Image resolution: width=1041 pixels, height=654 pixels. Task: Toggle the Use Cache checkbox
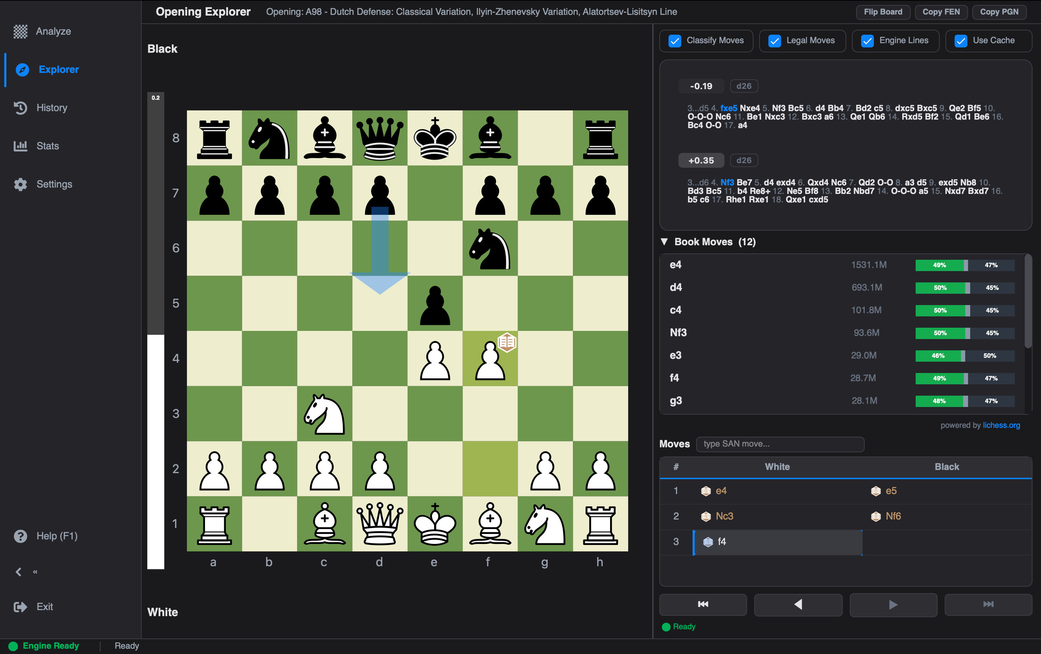pyautogui.click(x=961, y=41)
